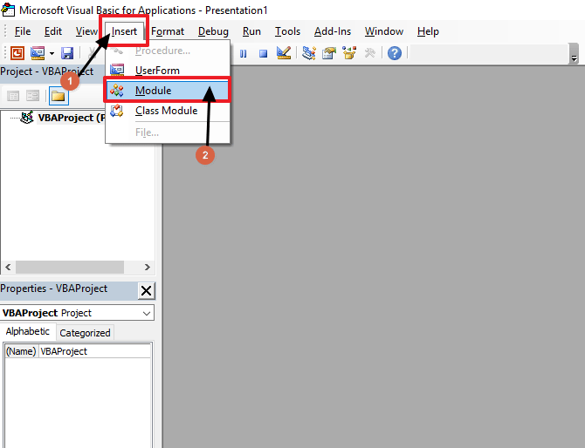Choose Module from the Insert menu
The image size is (585, 448).
168,91
